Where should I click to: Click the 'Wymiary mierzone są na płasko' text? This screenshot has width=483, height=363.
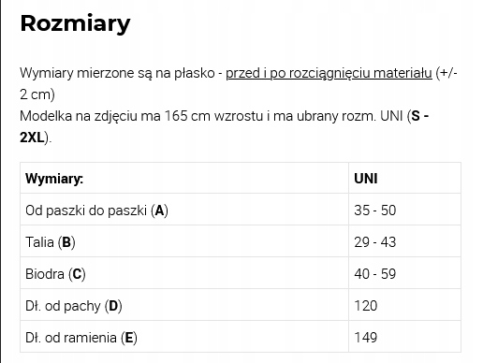click(117, 73)
